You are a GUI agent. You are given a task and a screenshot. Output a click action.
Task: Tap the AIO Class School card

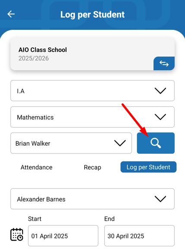tap(92, 54)
